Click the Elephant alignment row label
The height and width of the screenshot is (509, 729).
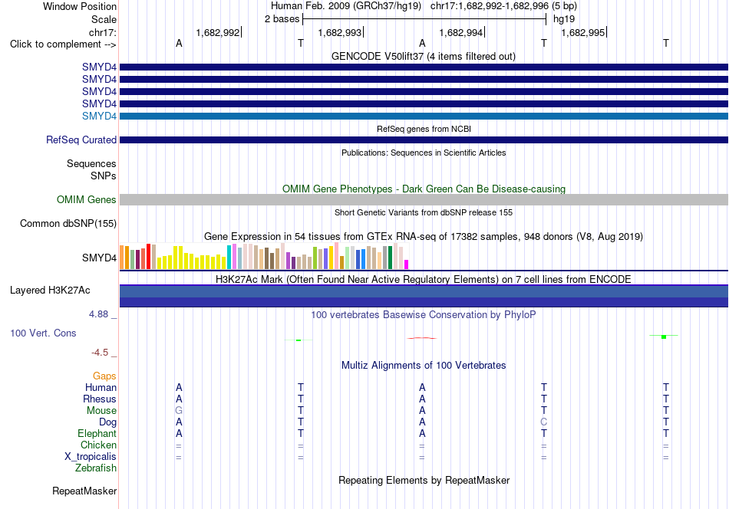tap(97, 433)
